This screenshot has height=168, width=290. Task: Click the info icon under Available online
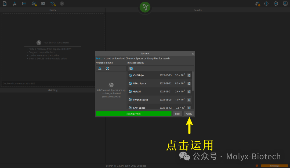(107, 68)
